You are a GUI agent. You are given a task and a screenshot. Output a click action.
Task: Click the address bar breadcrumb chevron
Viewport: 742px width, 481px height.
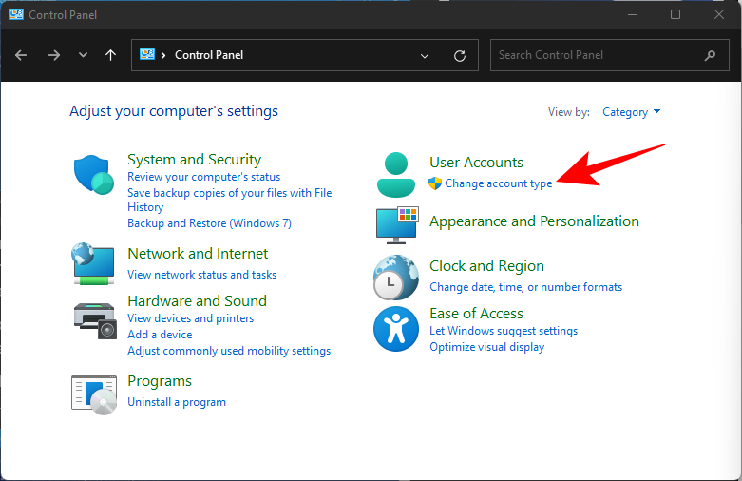tap(163, 55)
